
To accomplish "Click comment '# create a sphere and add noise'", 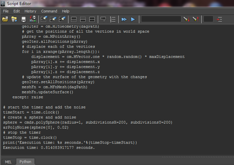I will coord(40,118).
